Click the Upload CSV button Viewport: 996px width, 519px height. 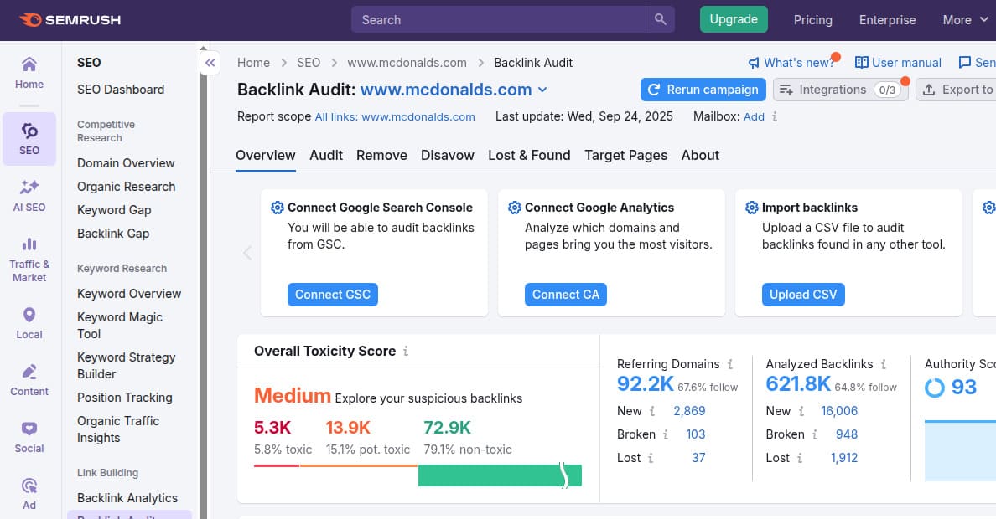click(803, 295)
